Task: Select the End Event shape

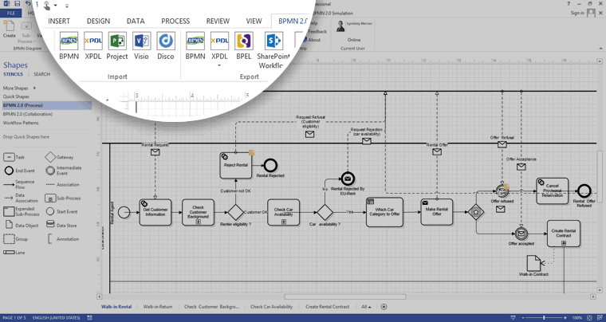Action: click(x=9, y=171)
